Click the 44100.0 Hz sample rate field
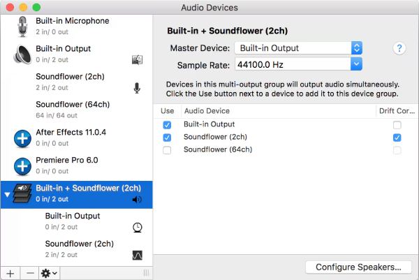 click(293, 64)
